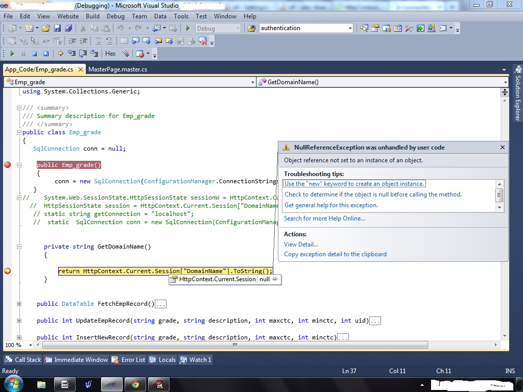
Task: Start debugging with the green play arrow
Action: click(x=188, y=29)
